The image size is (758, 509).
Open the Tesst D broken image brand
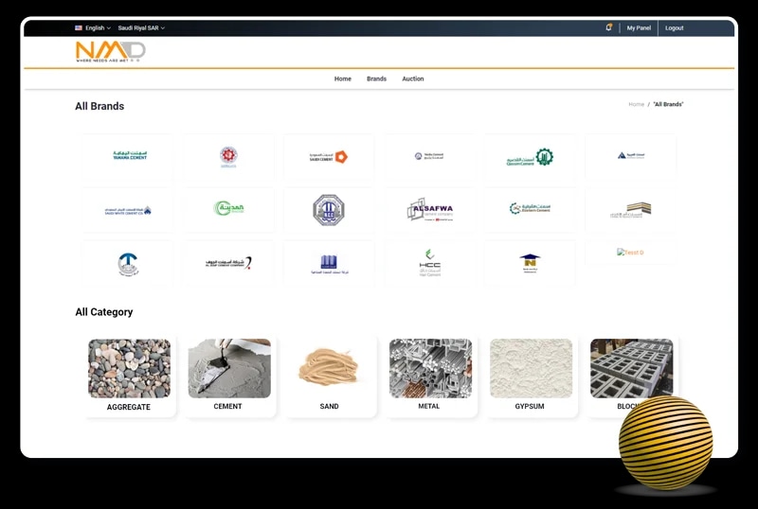pos(630,252)
